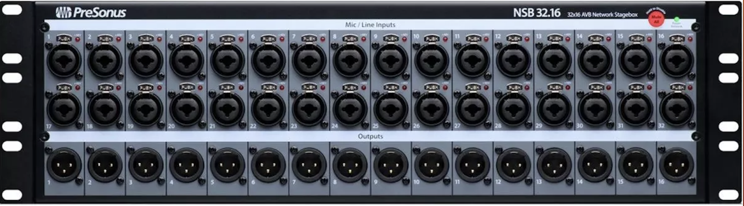744x206 pixels.
Task: Select the input 19 combo jack
Action: pyautogui.click(x=146, y=109)
